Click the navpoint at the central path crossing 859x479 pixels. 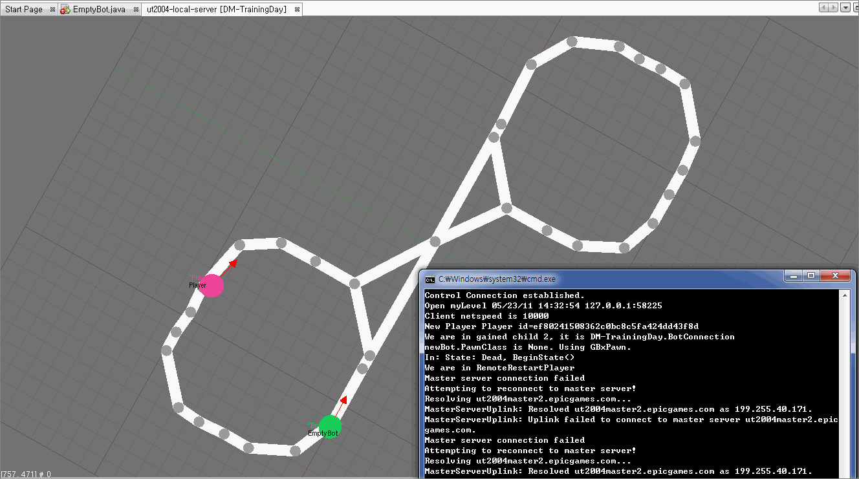point(435,241)
